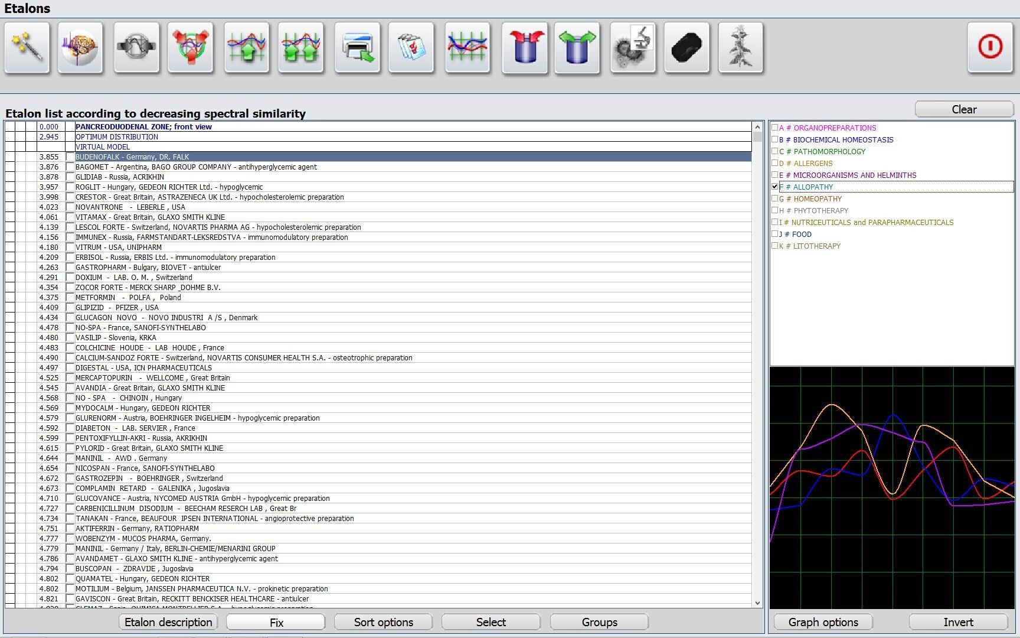Open the microscope microorganism icon
1020x638 pixels.
tap(633, 48)
